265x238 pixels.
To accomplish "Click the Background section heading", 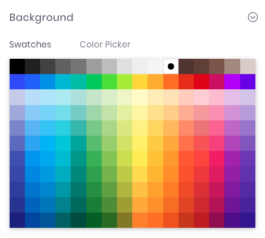I will 41,18.
